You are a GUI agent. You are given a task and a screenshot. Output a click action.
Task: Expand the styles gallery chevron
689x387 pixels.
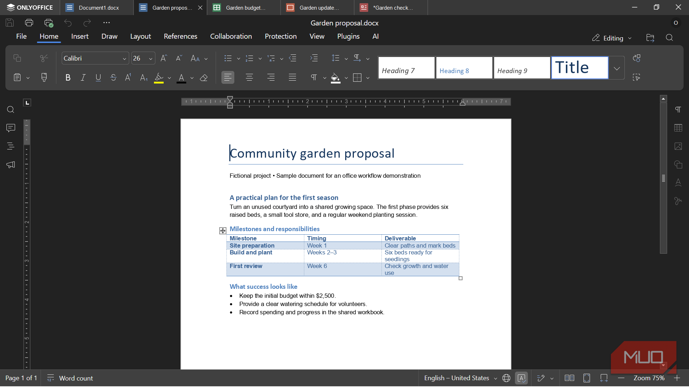[617, 68]
